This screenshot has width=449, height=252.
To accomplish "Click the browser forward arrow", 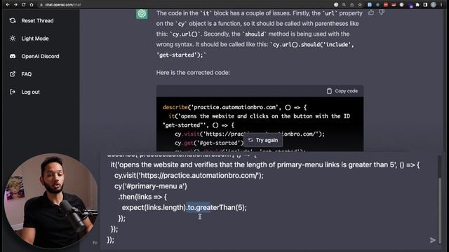I will 15,5.
